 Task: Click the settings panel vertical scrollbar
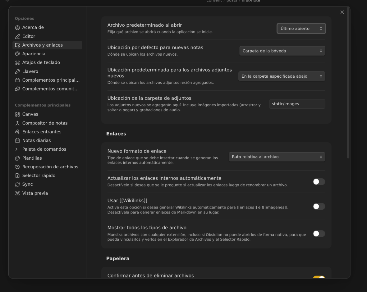point(348,84)
